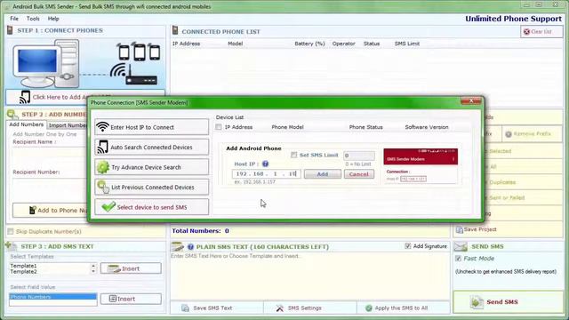The width and height of the screenshot is (569, 320).
Task: Click List Previous Connected Devices button
Action: point(152,188)
